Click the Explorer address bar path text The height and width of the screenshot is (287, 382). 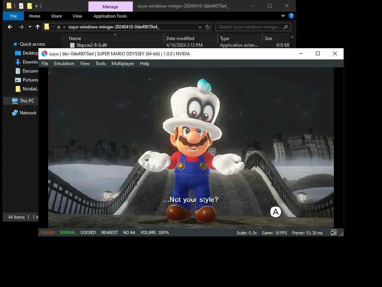click(114, 27)
